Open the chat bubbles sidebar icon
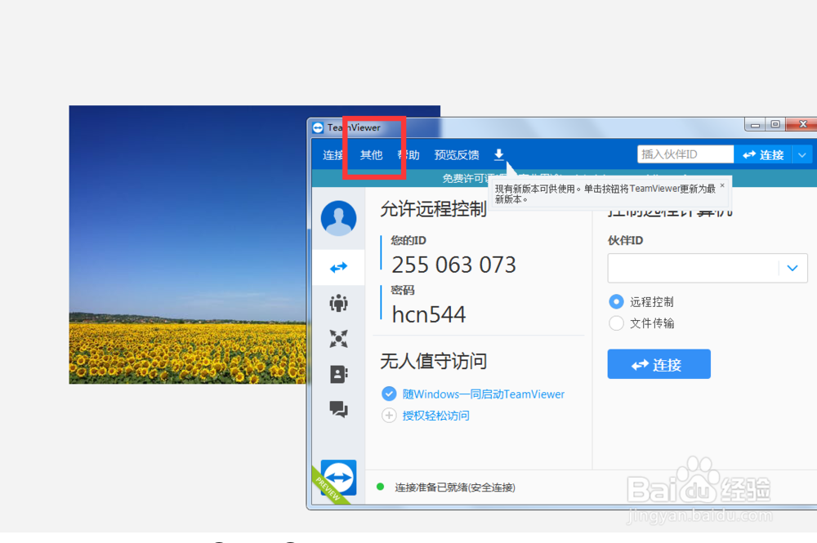 [x=339, y=409]
